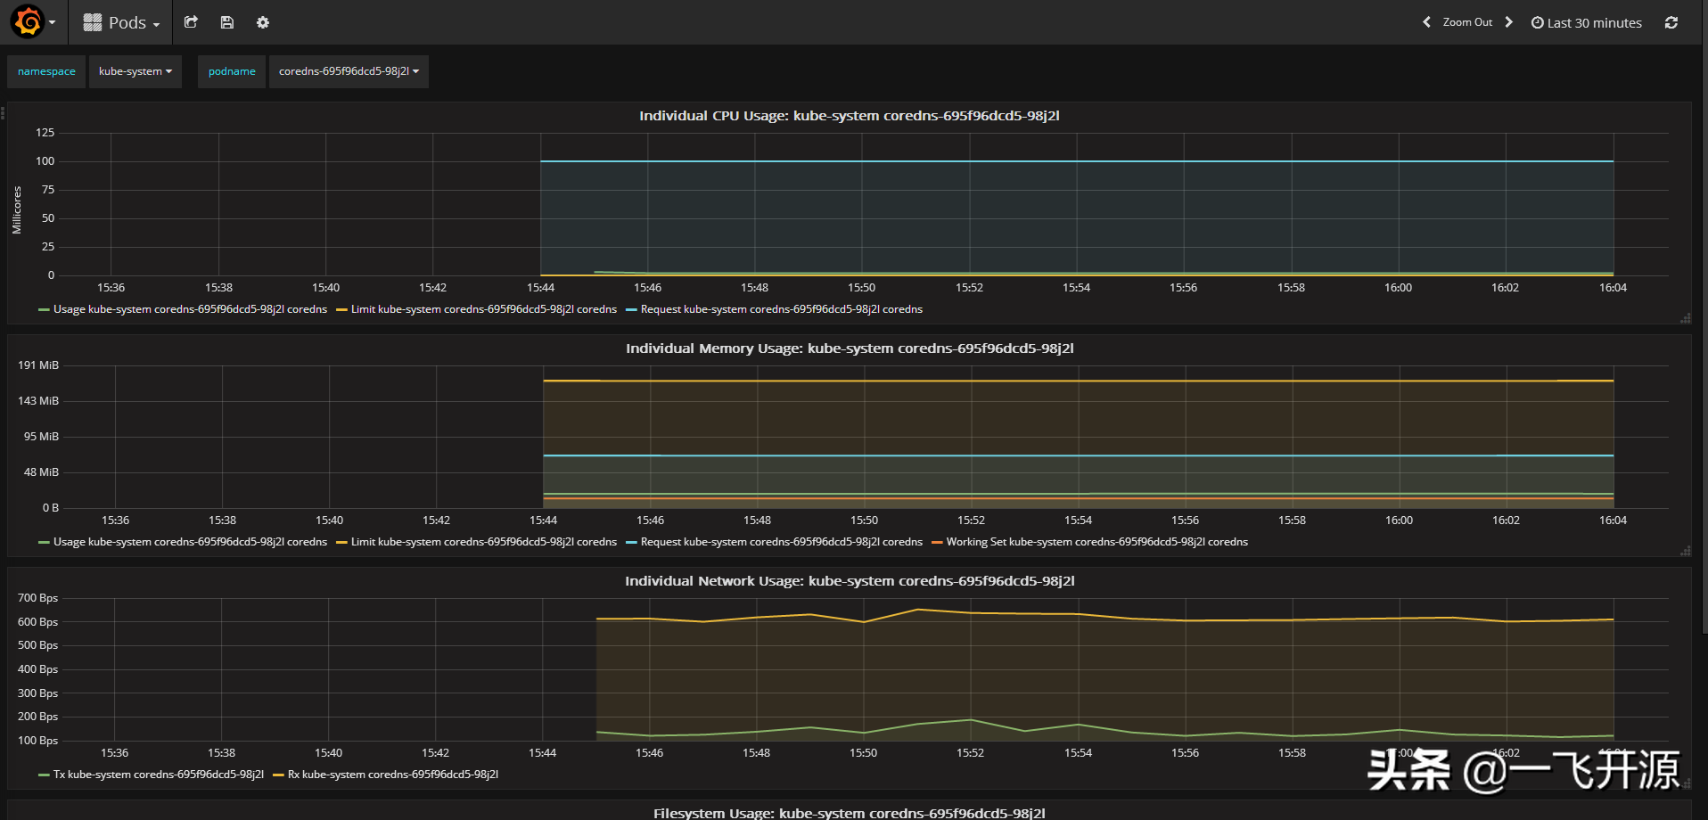Click the yellow color swatch of Memory Limit legend
1708x820 pixels.
click(341, 543)
